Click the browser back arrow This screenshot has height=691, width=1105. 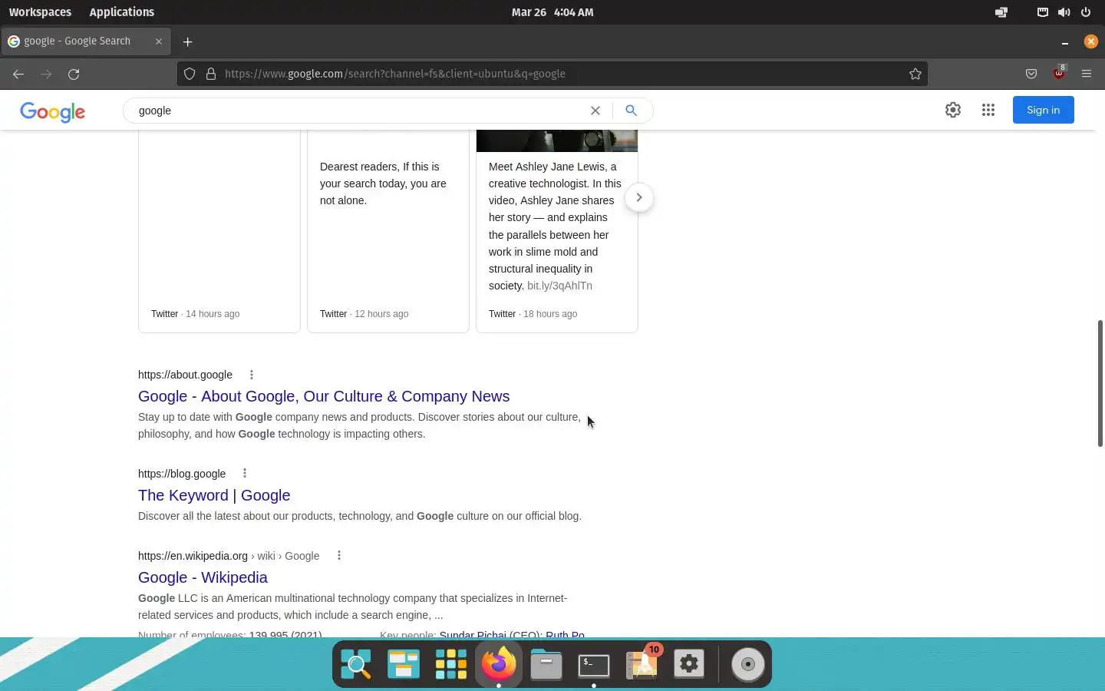pyautogui.click(x=18, y=74)
